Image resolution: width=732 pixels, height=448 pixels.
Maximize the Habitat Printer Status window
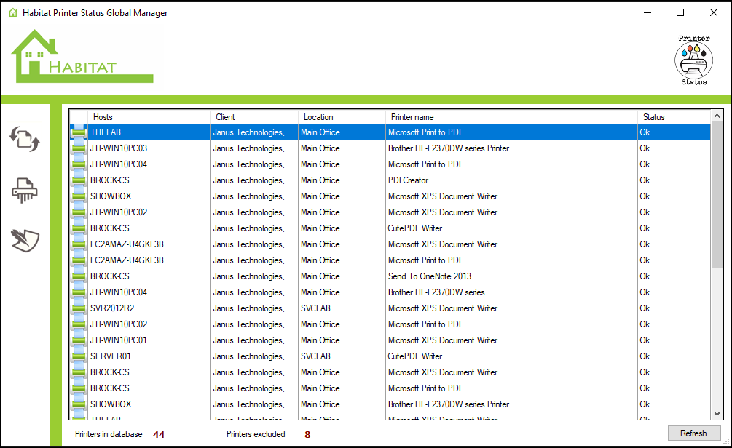680,12
